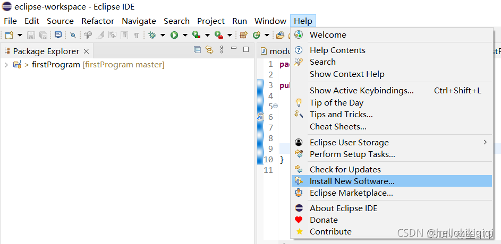Choose Contribute with star icon
501x244 pixels.
tap(392, 232)
